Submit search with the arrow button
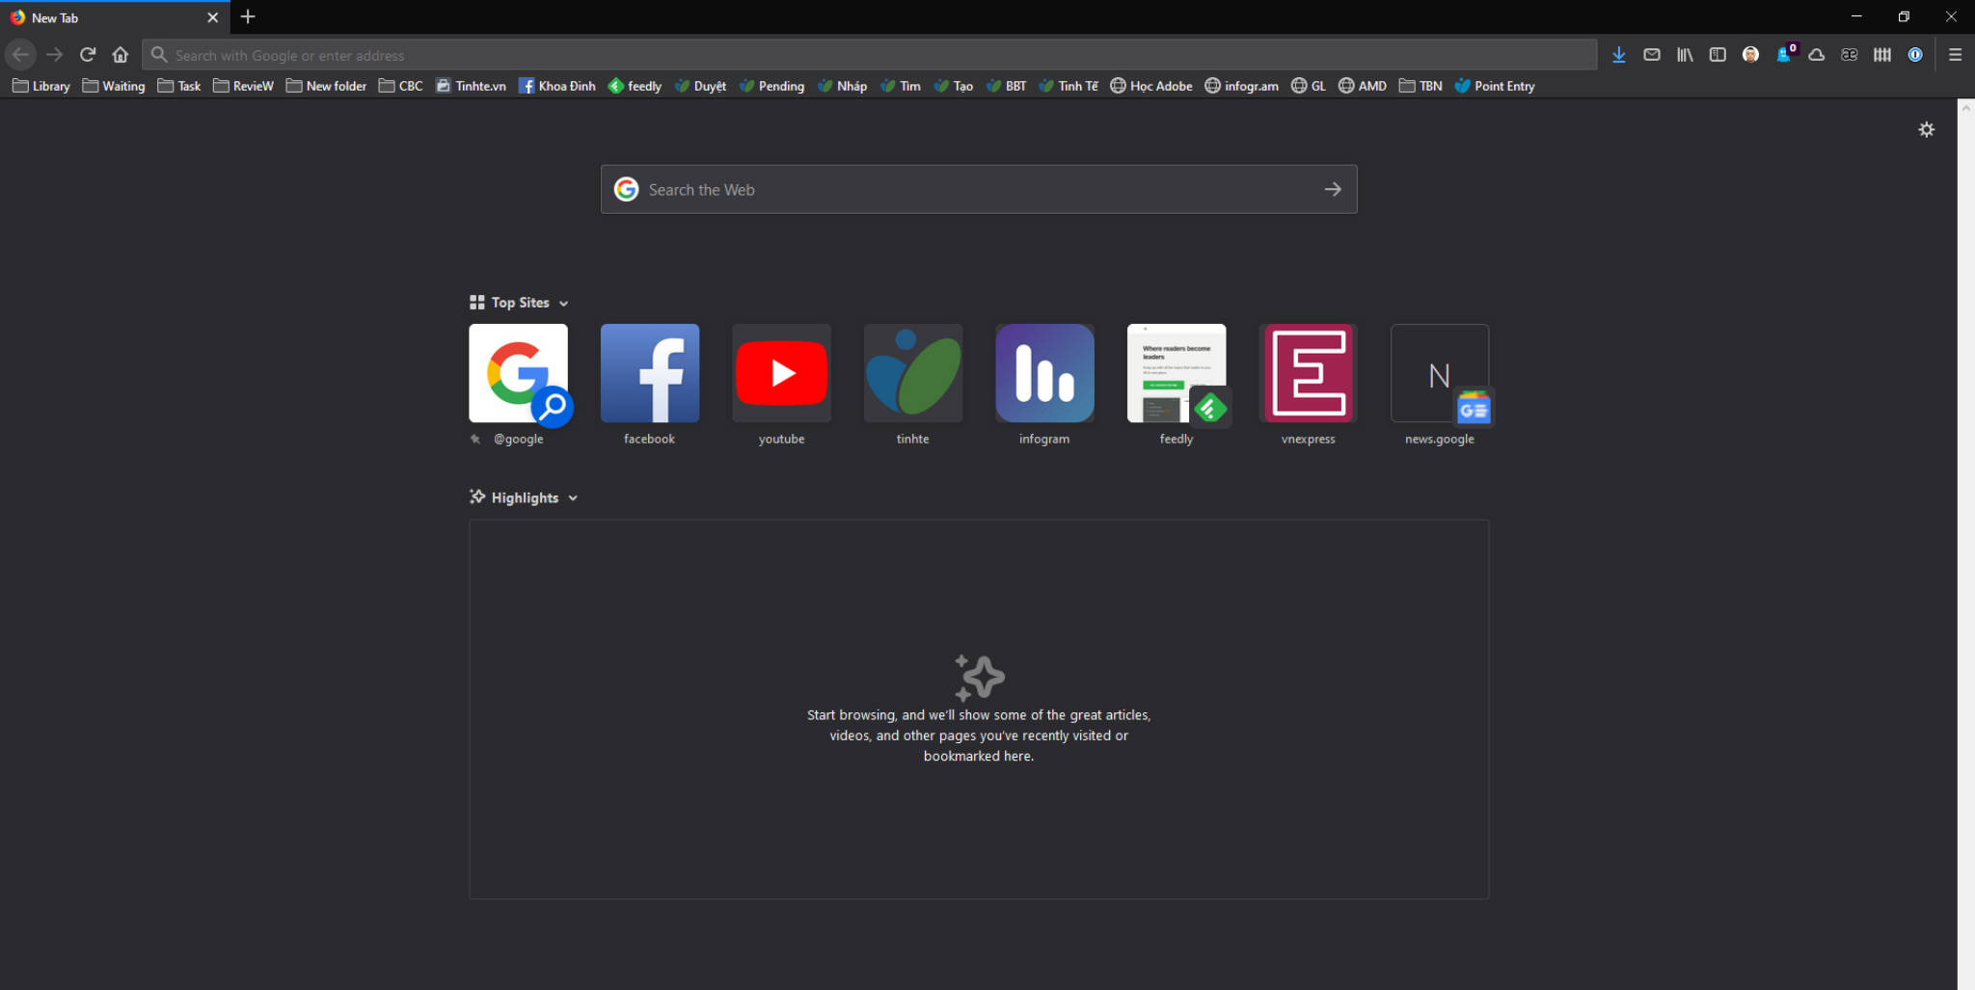The width and height of the screenshot is (1975, 990). (x=1333, y=189)
